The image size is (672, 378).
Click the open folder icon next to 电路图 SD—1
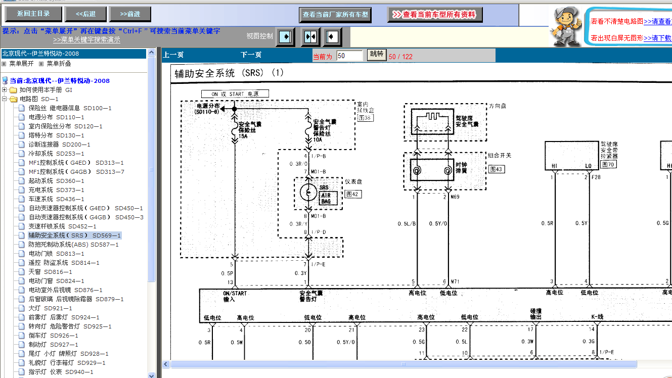click(13, 99)
